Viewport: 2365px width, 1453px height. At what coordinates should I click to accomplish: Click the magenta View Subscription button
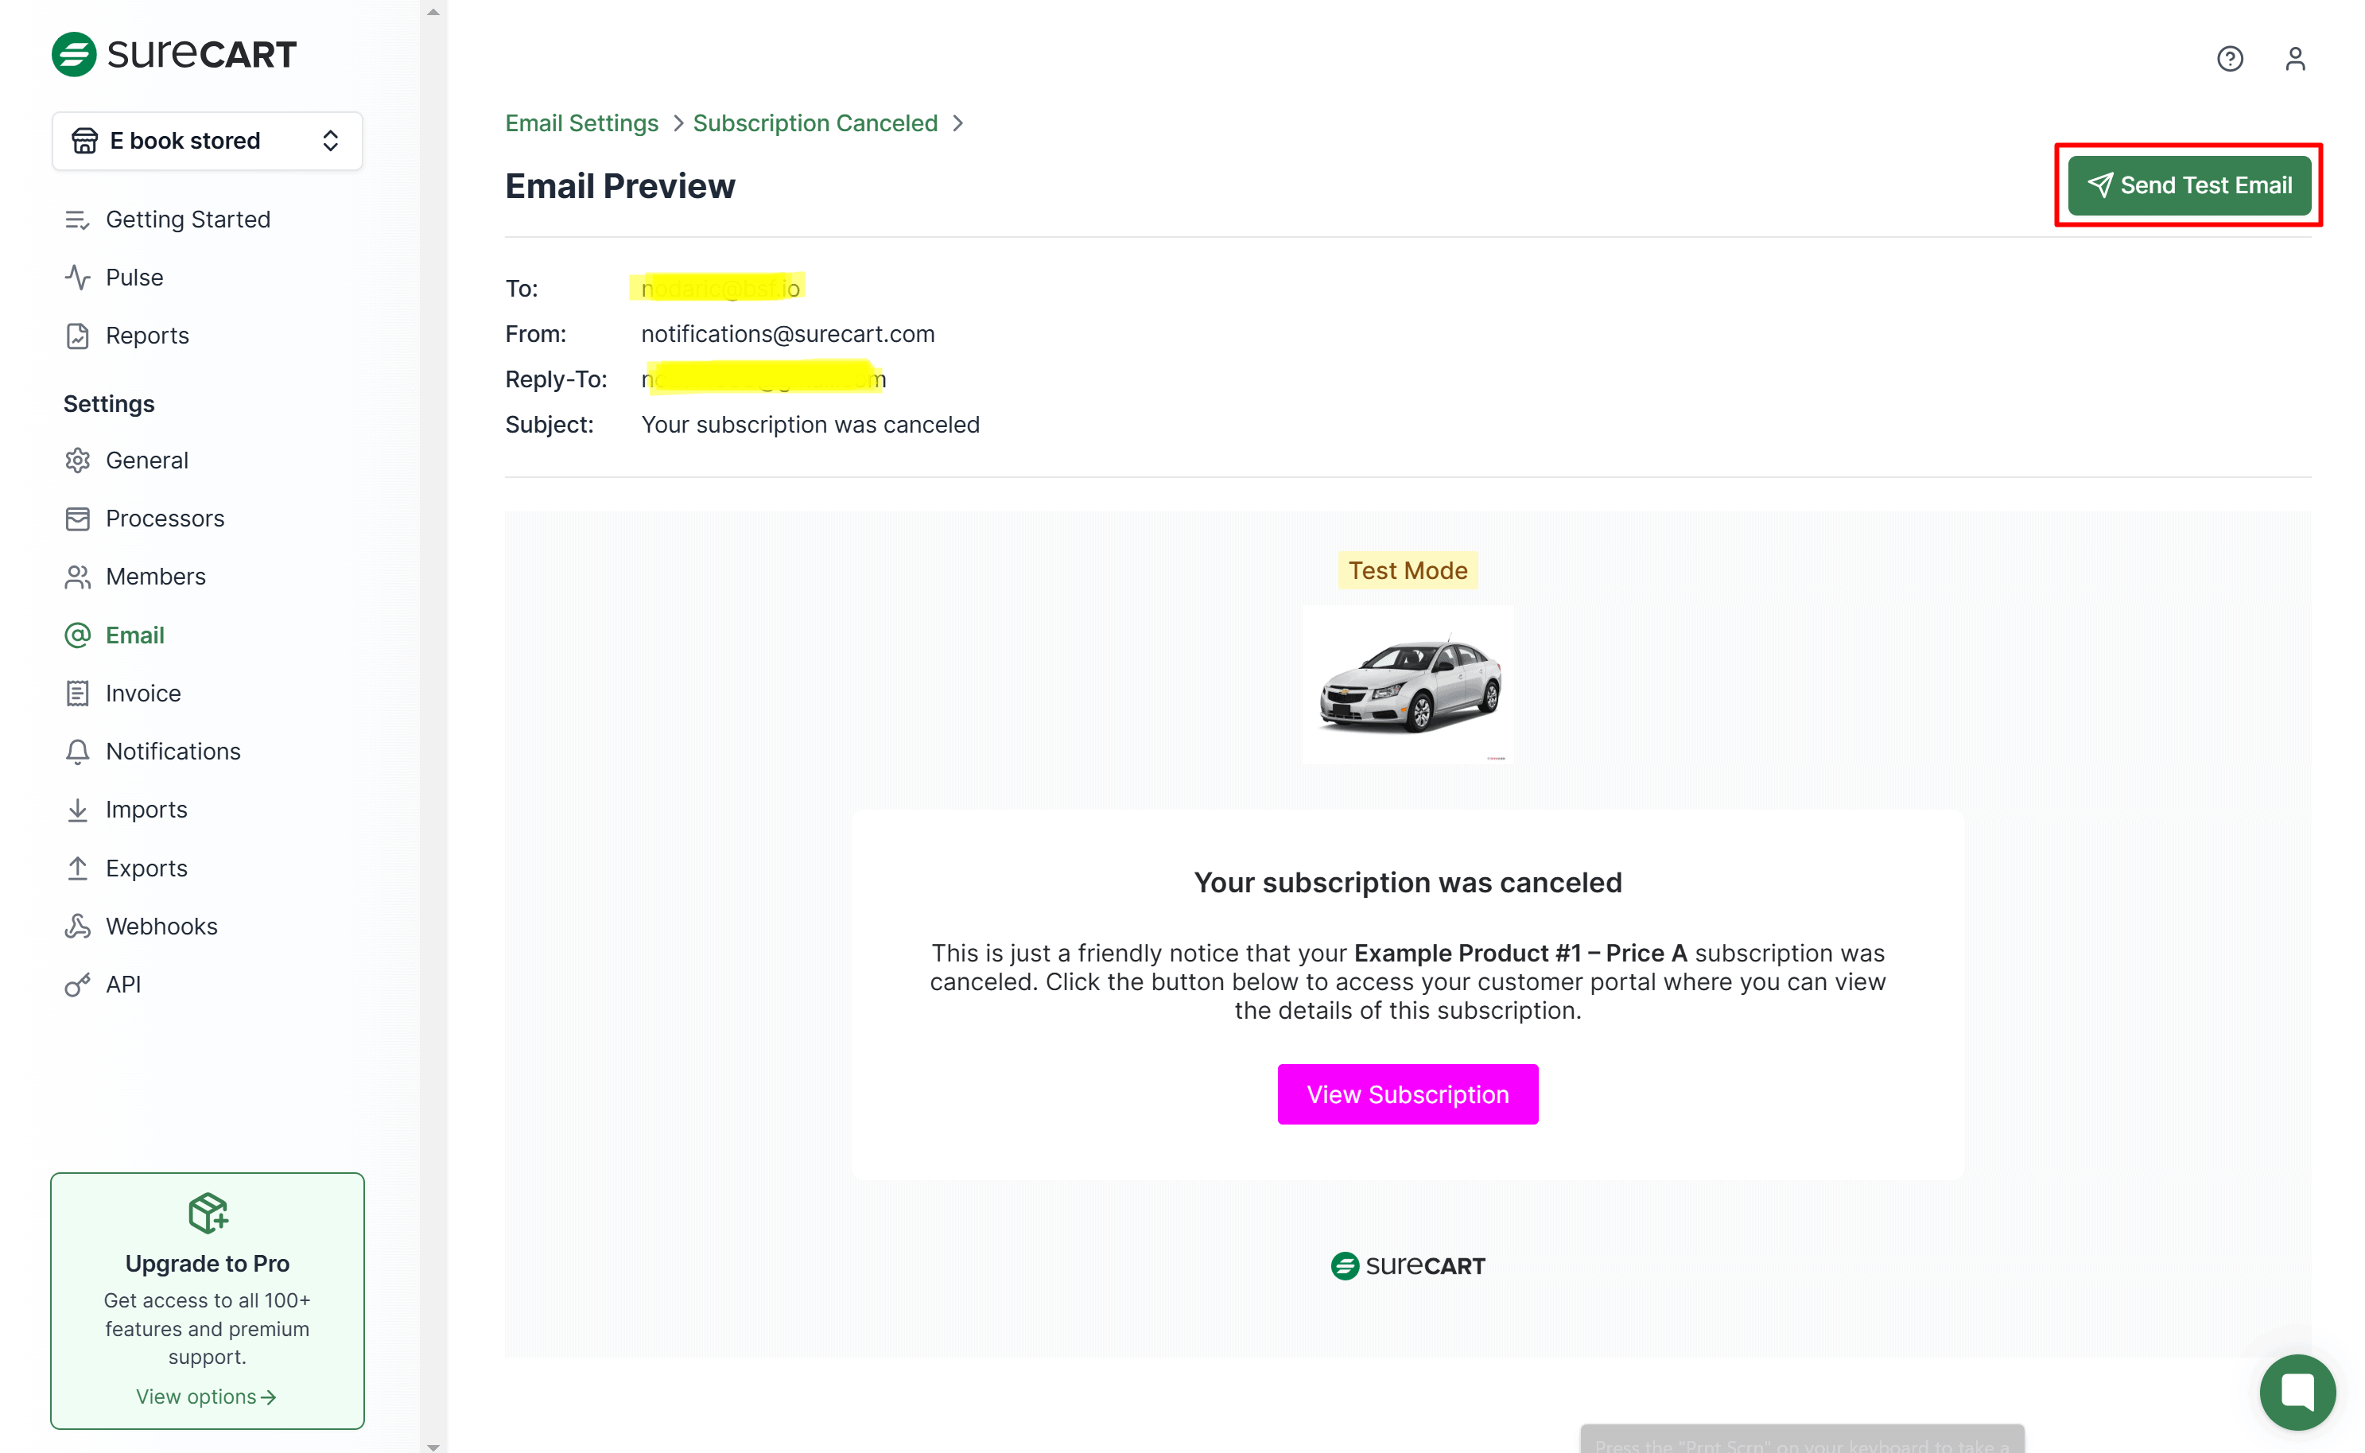click(x=1408, y=1094)
